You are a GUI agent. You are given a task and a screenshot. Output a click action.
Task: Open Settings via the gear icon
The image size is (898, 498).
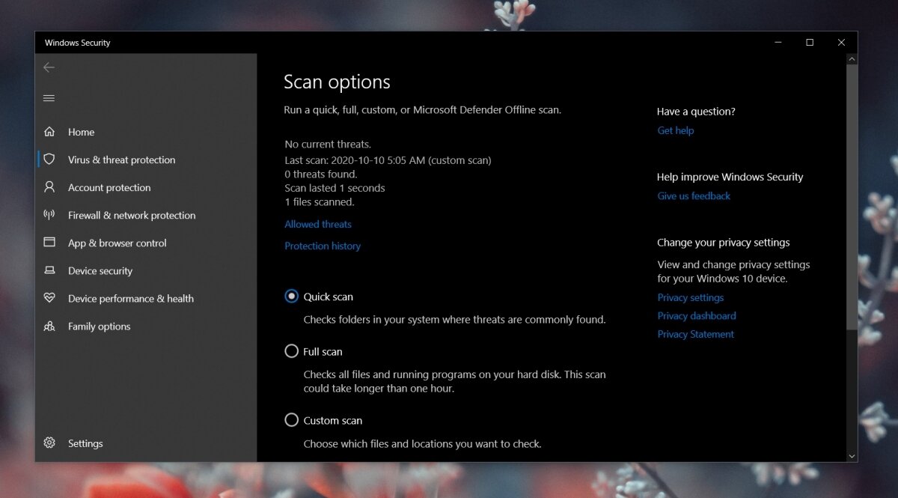tap(49, 443)
